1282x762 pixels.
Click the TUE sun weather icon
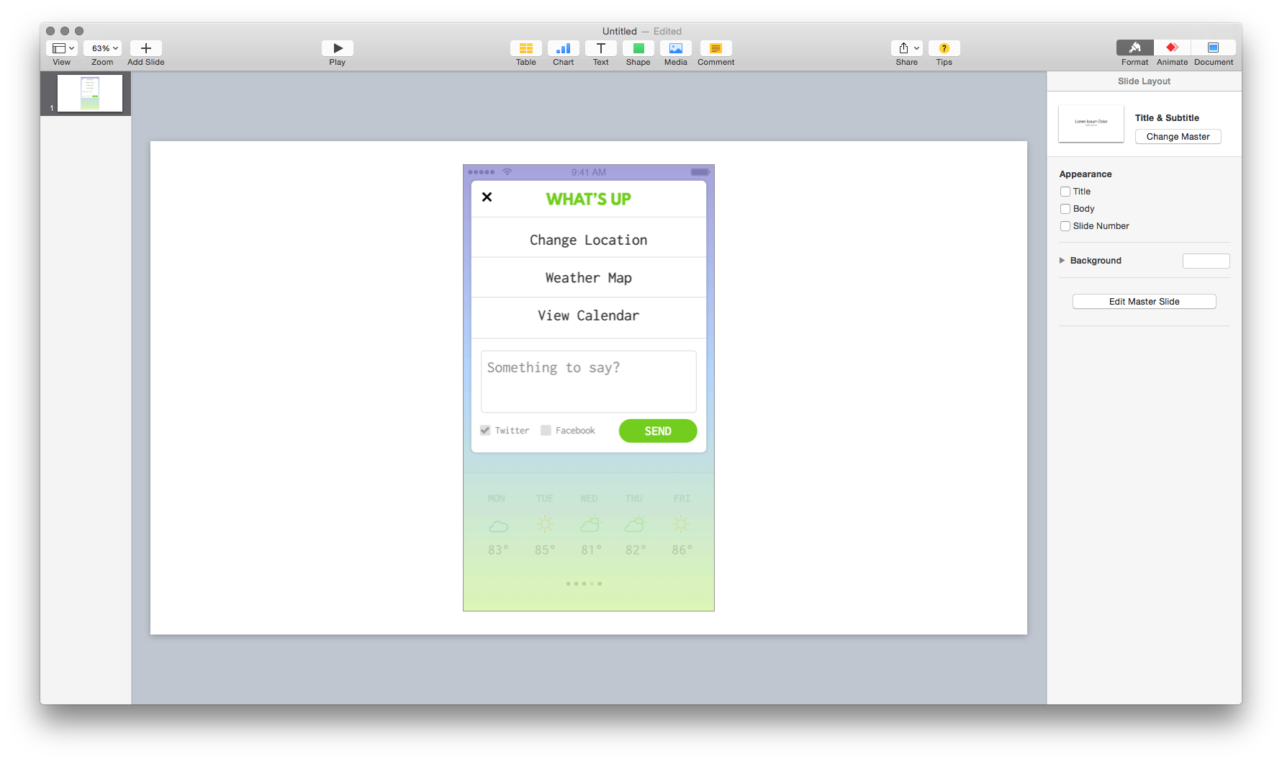(545, 524)
